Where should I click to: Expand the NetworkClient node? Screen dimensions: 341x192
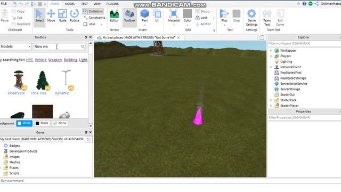point(271,67)
